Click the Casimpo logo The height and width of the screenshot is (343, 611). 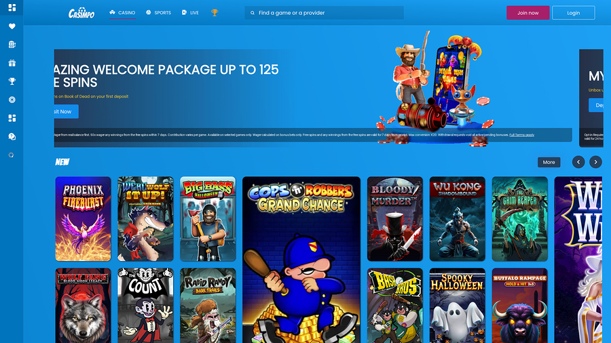tap(81, 13)
